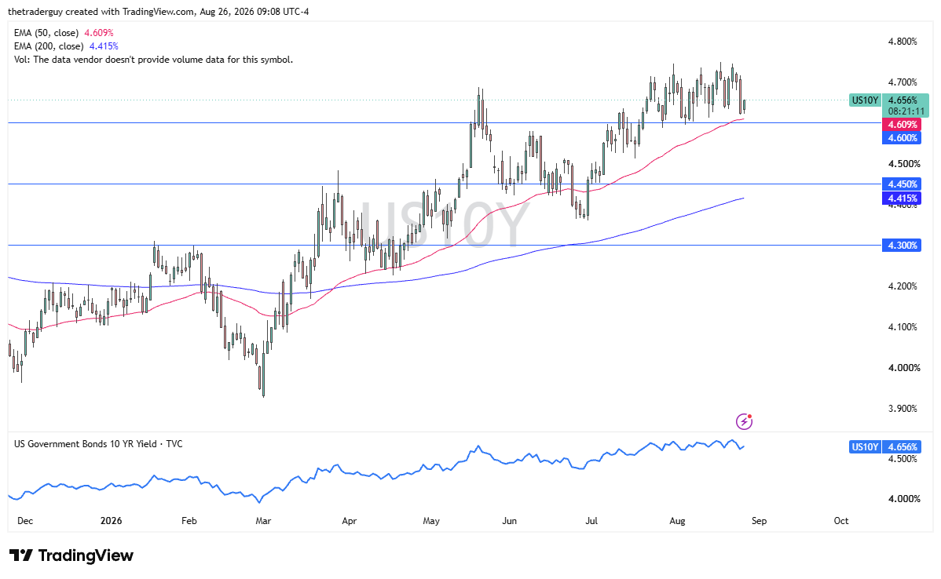The image size is (941, 579).
Task: Click the 4.800% price axis label
Action: coord(903,42)
